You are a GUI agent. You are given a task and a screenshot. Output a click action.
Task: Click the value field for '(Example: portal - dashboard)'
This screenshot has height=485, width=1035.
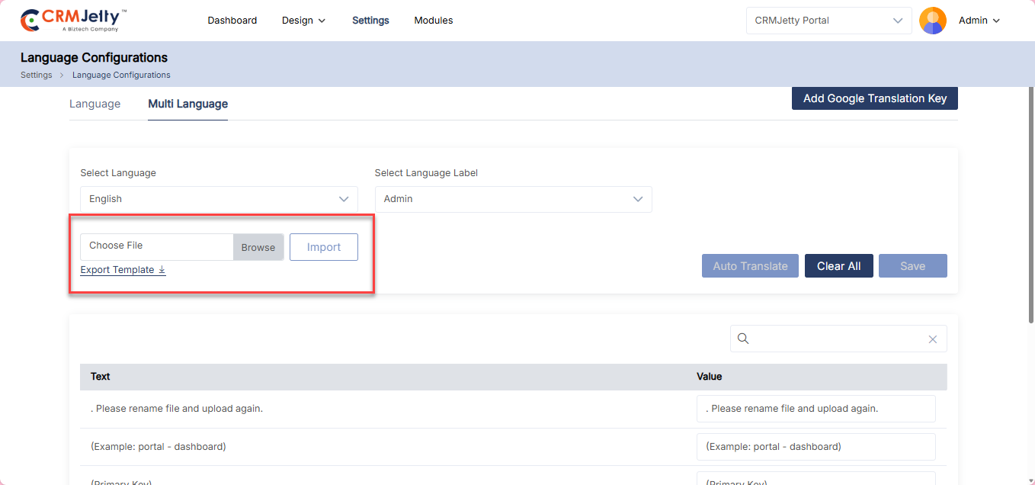click(816, 447)
